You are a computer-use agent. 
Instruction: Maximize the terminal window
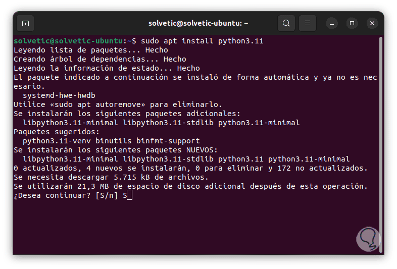click(x=352, y=23)
